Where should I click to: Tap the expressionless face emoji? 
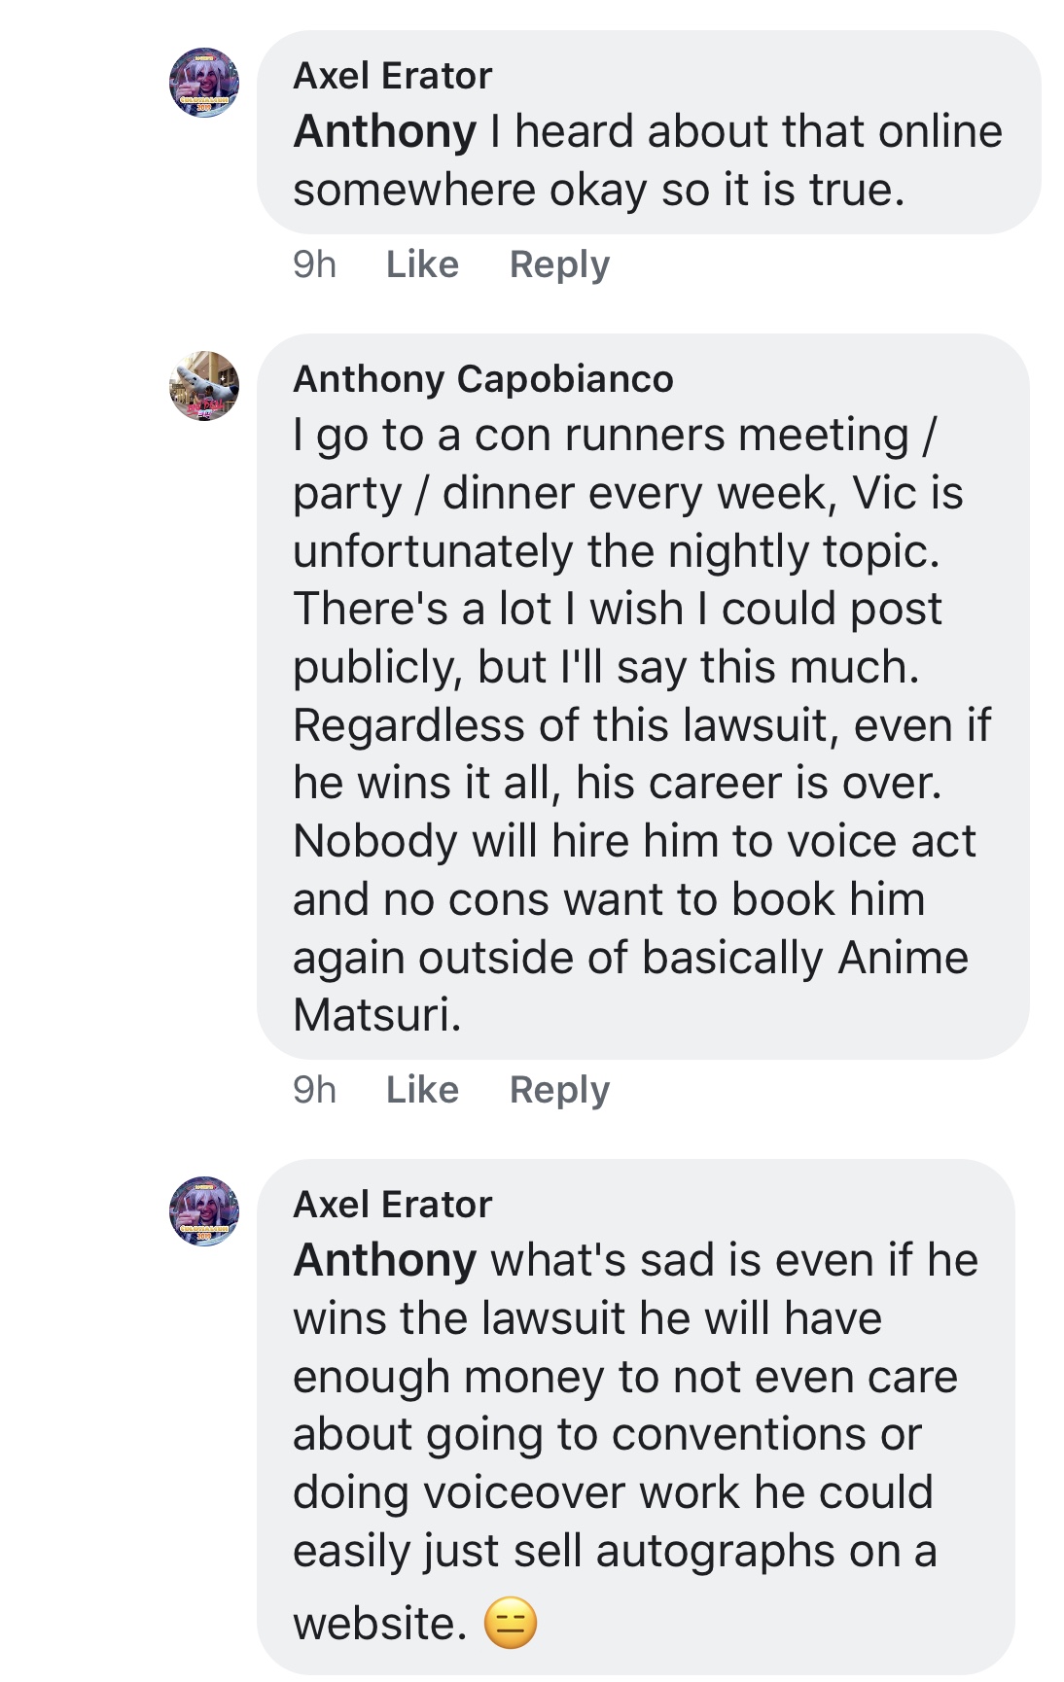click(x=511, y=1623)
